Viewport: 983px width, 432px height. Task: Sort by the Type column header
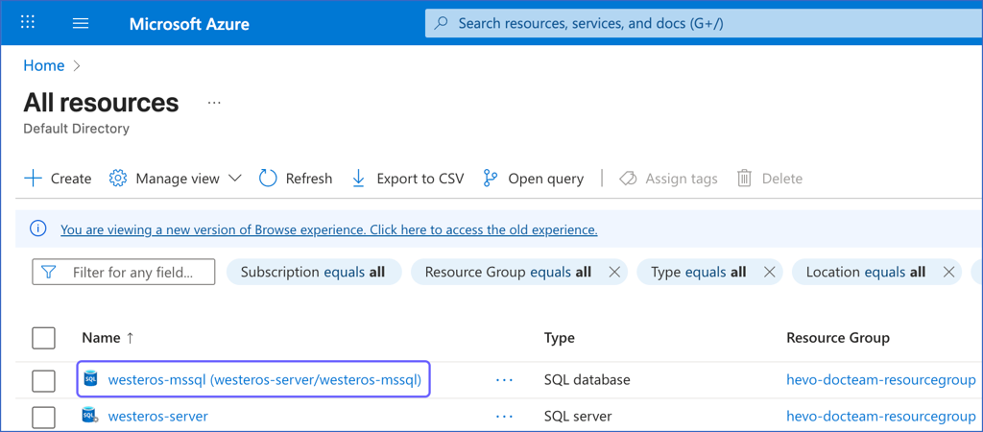[560, 338]
